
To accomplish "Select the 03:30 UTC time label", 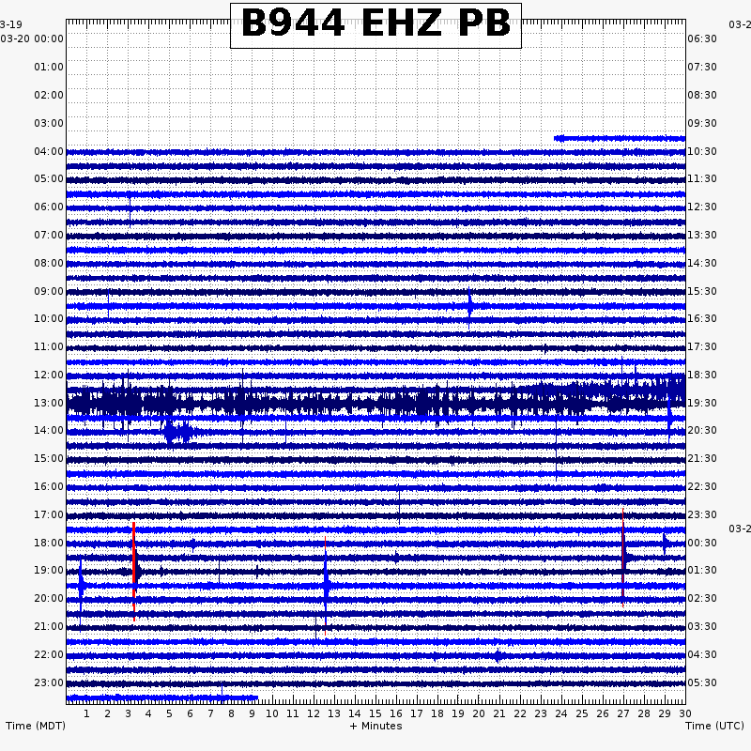I will tap(702, 626).
